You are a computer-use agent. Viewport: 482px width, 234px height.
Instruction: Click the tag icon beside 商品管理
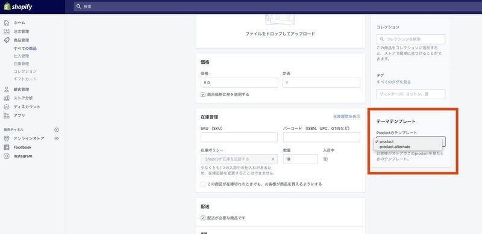coord(7,40)
